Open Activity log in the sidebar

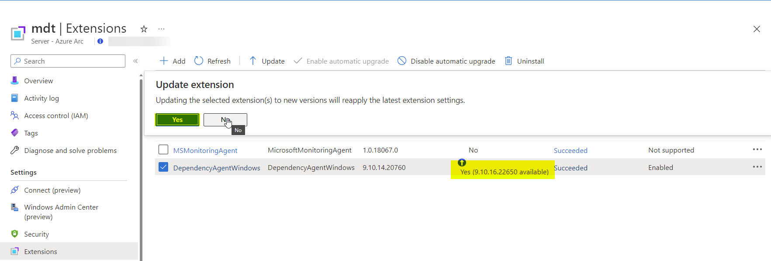click(41, 98)
